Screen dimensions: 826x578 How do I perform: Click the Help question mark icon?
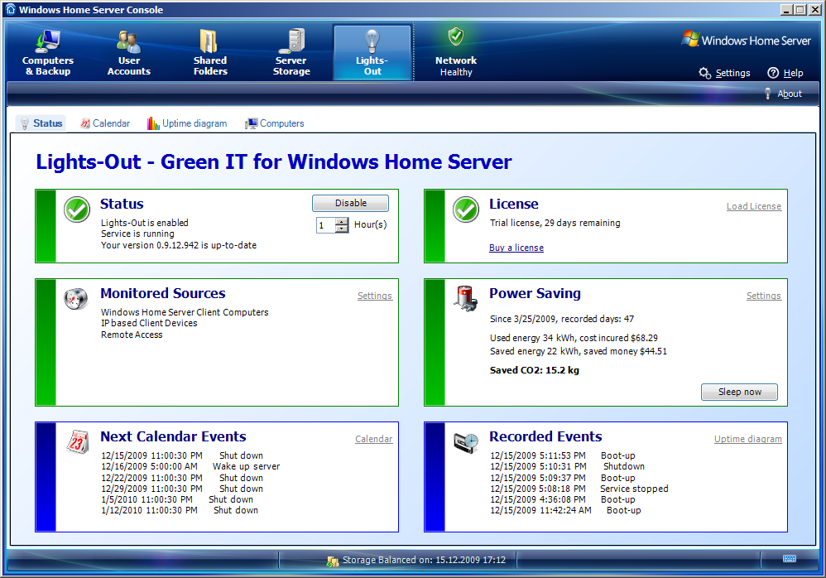point(773,73)
